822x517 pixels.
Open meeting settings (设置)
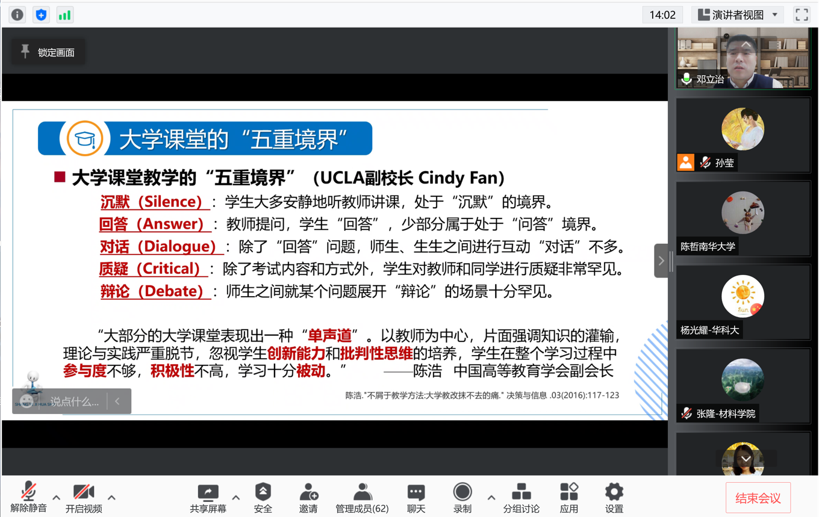[614, 498]
